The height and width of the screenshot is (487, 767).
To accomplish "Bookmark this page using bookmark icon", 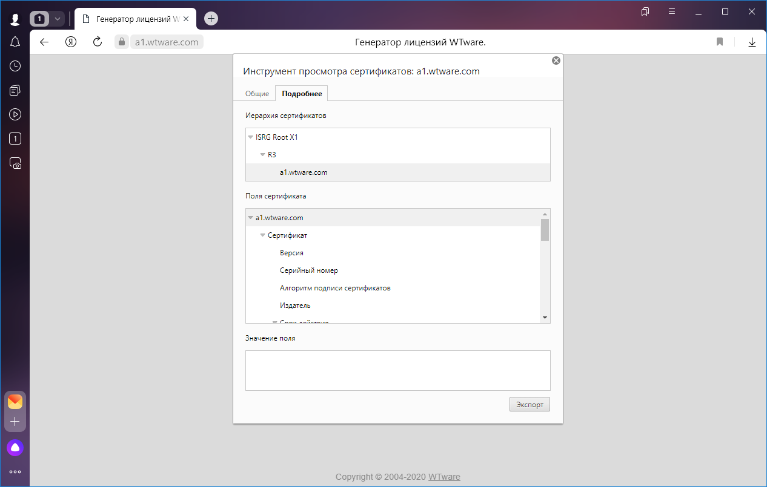I will coord(720,42).
